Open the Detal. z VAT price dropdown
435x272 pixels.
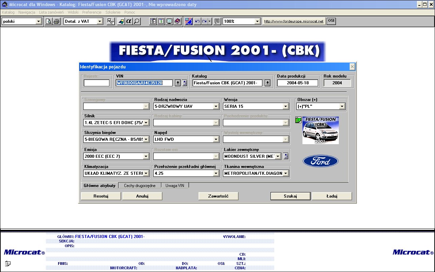click(100, 21)
